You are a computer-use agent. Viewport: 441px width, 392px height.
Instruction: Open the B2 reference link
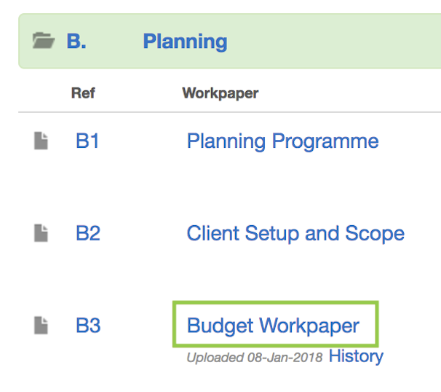coord(87,233)
